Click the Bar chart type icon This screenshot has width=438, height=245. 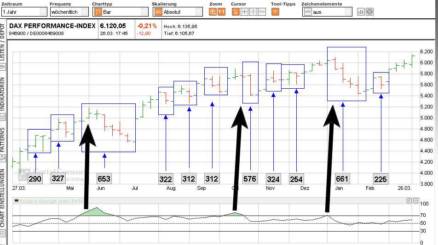(x=98, y=11)
